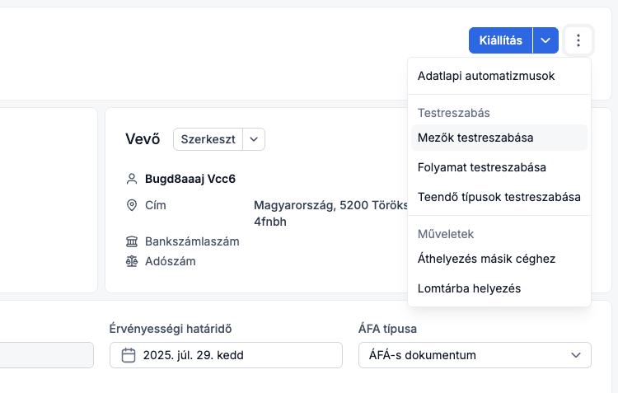The image size is (618, 393).
Task: Click the Szerkeszt button for Vevő
Action: pos(208,139)
